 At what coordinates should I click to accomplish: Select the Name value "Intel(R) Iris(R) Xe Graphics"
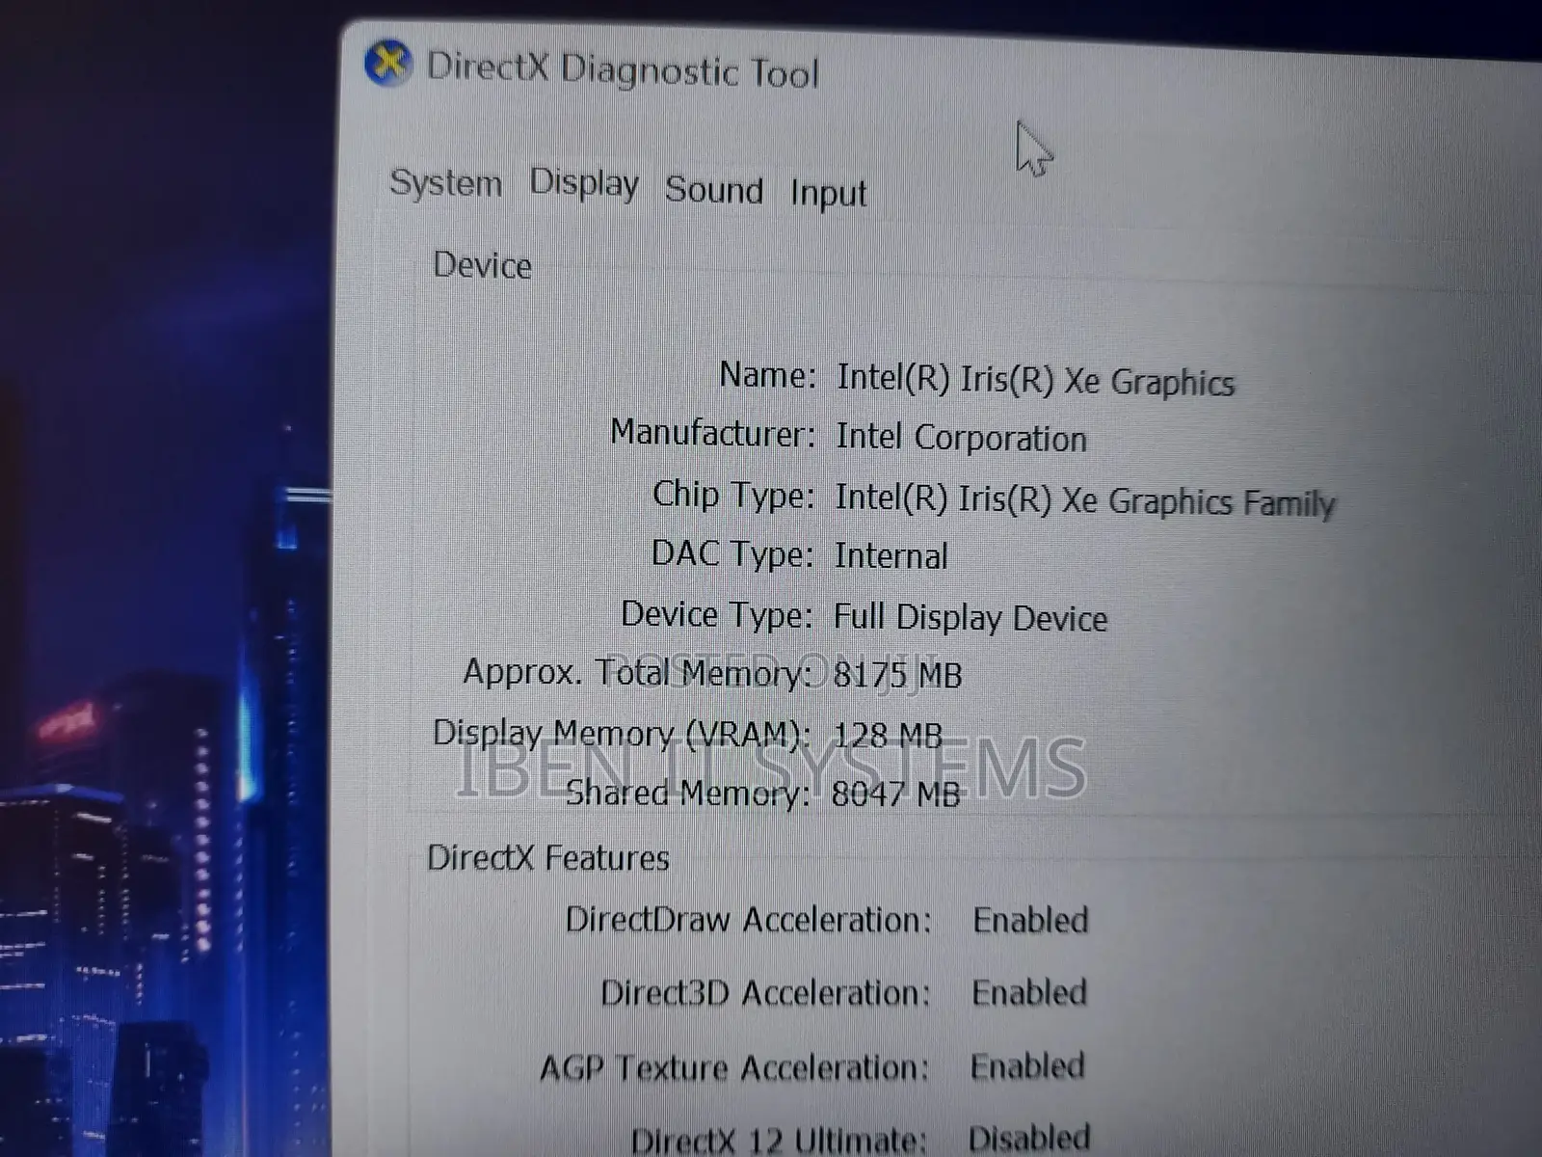pyautogui.click(x=1035, y=380)
